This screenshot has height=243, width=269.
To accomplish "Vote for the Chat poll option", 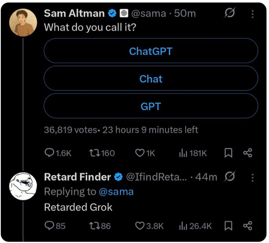I will pyautogui.click(x=151, y=78).
